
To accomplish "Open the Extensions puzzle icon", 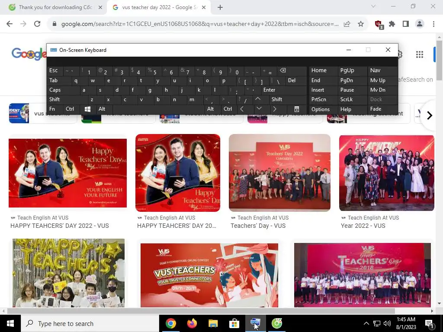I will click(x=392, y=24).
